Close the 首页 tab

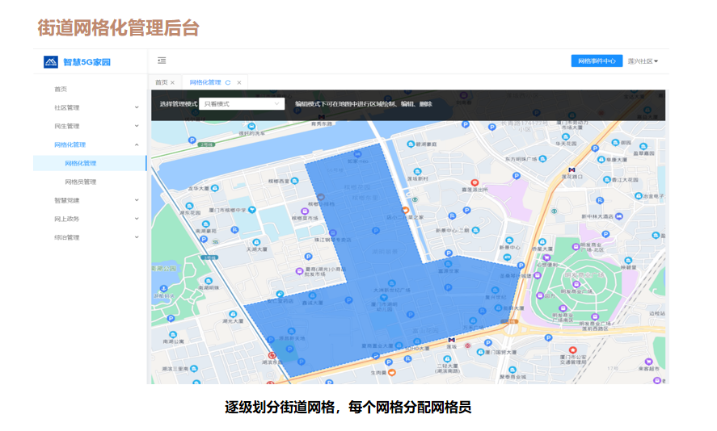[x=174, y=82]
